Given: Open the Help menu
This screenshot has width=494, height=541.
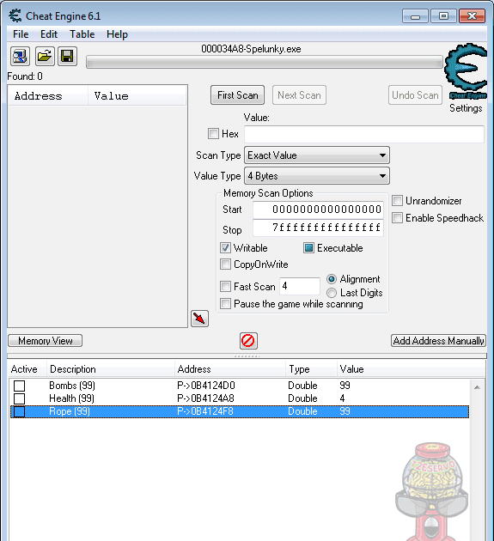Looking at the screenshot, I should click(x=117, y=34).
